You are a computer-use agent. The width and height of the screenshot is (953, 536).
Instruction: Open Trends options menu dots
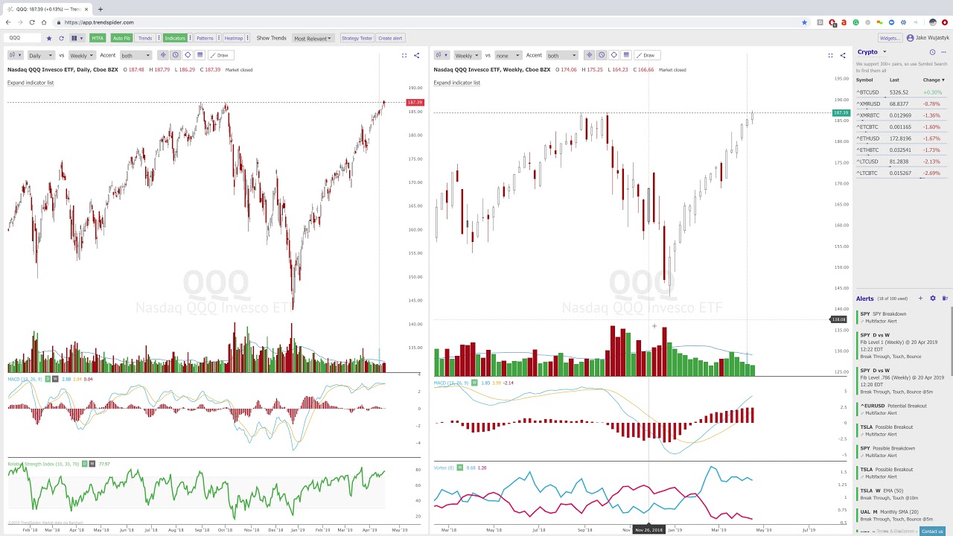point(158,38)
